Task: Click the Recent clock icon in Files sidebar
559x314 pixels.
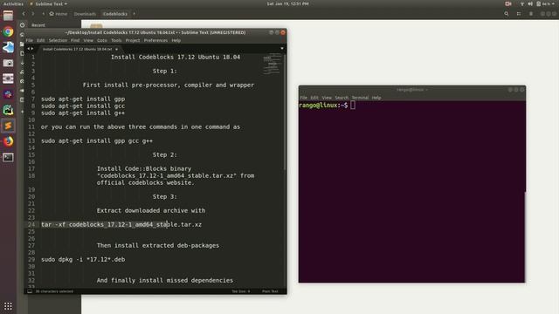Action: 23,25
